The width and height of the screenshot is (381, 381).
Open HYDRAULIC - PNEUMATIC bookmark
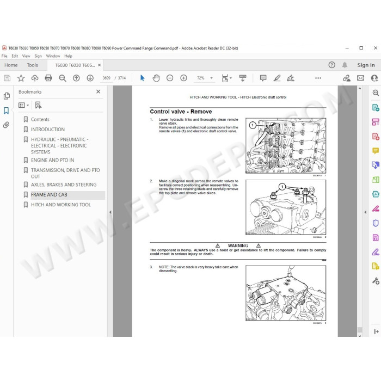tap(59, 145)
